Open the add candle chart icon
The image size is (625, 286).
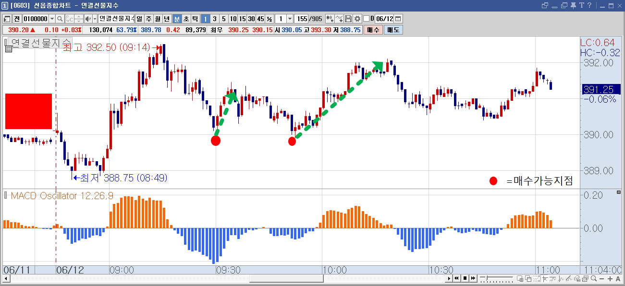click(x=330, y=19)
